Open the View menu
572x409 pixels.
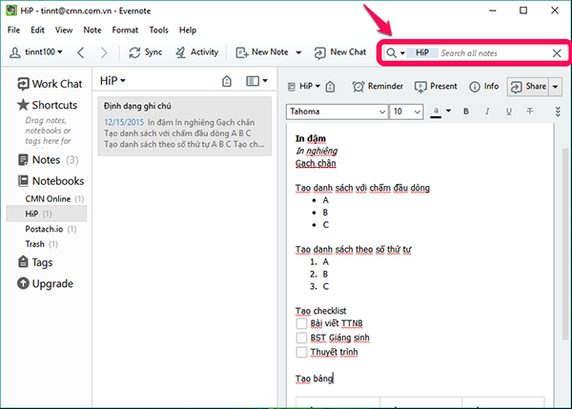(64, 31)
